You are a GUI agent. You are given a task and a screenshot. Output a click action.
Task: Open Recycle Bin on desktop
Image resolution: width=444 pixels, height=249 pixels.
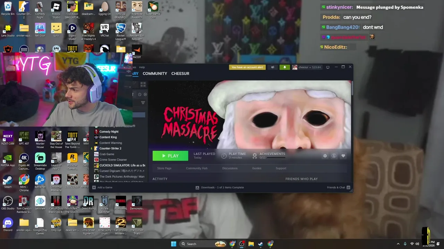(8, 9)
